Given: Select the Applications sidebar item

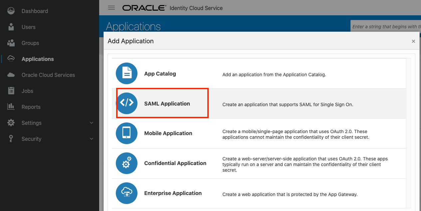Looking at the screenshot, I should click(38, 59).
